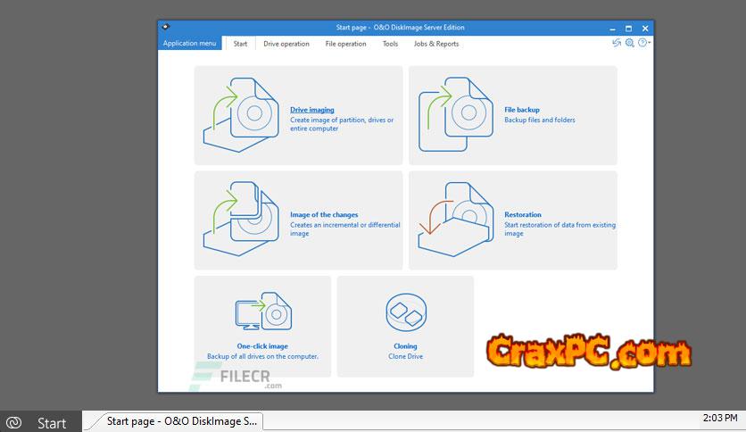This screenshot has height=432, width=746.
Task: Open settings via the gear icon
Action: 629,43
